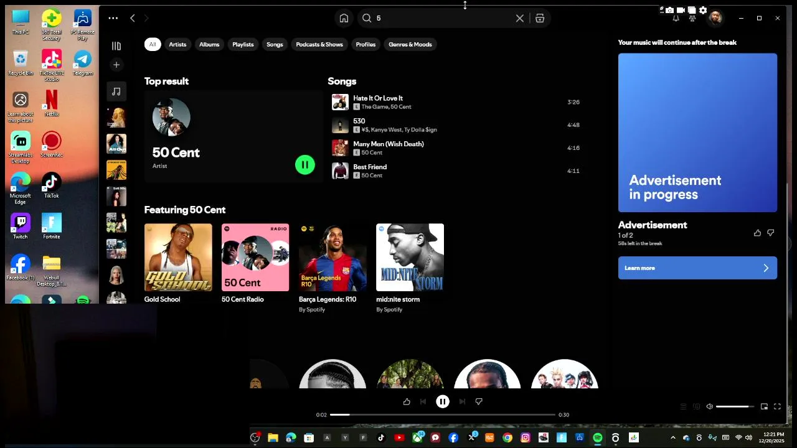797x448 pixels.
Task: Open the Spotify three-dots menu
Action: pos(113,18)
